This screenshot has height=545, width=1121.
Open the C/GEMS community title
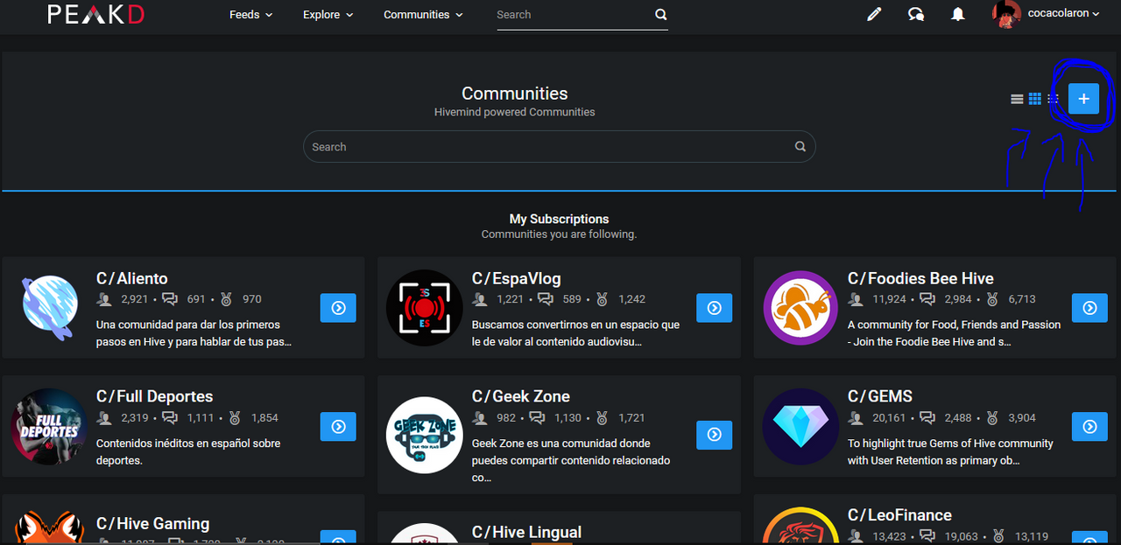(880, 397)
